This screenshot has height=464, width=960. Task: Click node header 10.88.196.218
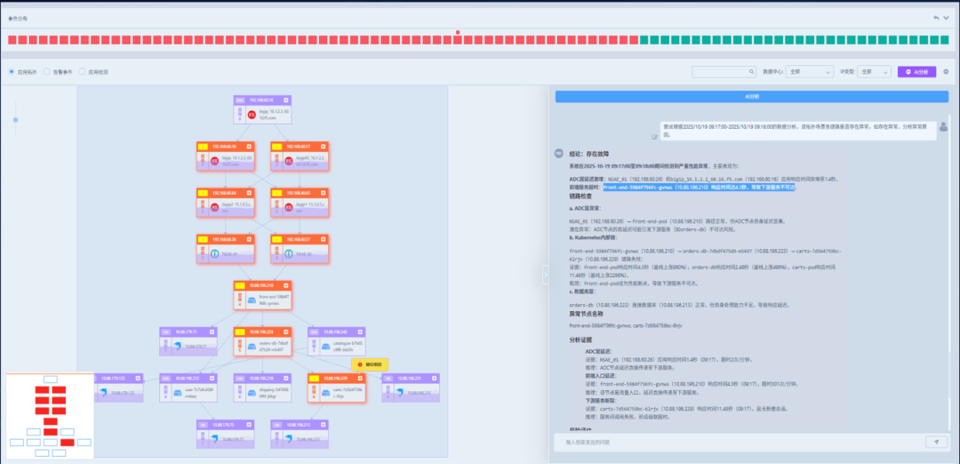coord(262,379)
